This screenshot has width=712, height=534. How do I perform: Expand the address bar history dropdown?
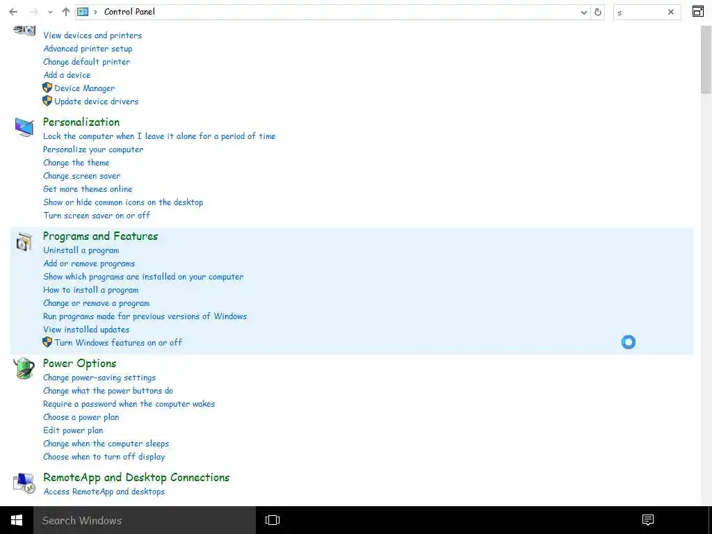584,13
